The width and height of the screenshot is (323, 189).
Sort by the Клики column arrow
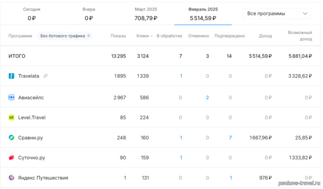(151, 36)
